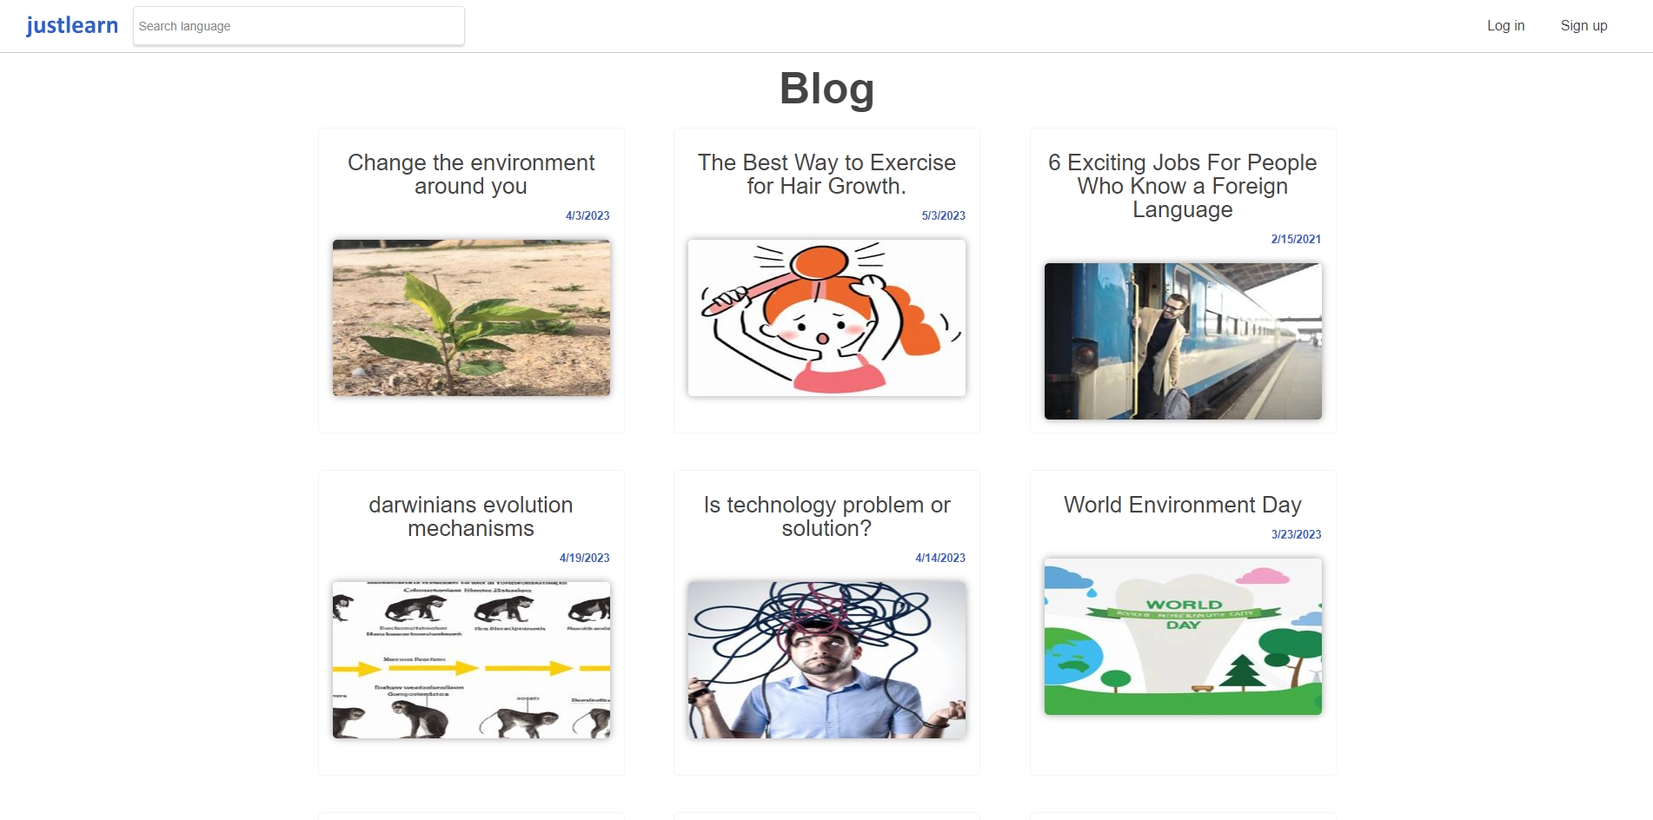Open "Is technology problem or solution?" title
The height and width of the screenshot is (820, 1653).
[826, 517]
